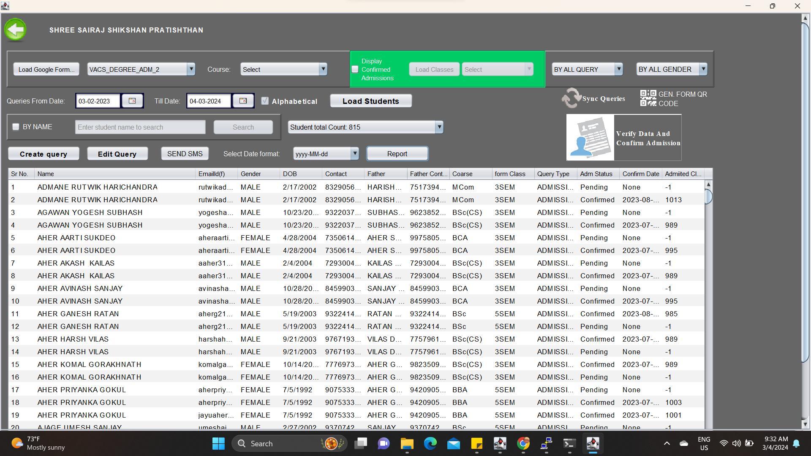Click the table's vertical scrollbar thumb
This screenshot has width=811, height=456.
708,196
